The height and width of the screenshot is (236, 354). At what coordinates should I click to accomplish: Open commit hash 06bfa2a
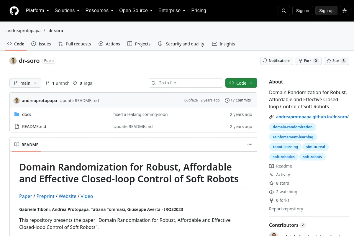tap(191, 100)
